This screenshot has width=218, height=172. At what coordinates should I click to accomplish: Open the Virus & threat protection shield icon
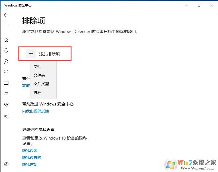pos(6,51)
